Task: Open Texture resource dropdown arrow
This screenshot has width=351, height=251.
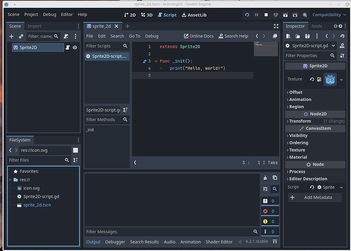Action: (341, 79)
